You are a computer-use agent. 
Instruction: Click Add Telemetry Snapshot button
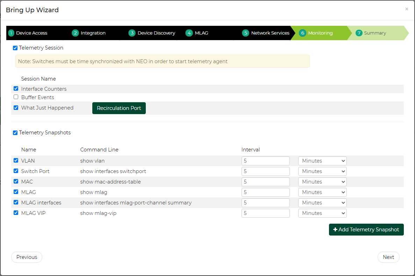[366, 230]
